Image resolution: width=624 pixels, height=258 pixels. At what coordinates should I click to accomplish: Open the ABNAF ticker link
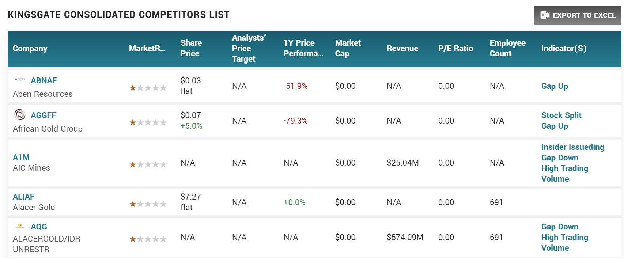[44, 80]
